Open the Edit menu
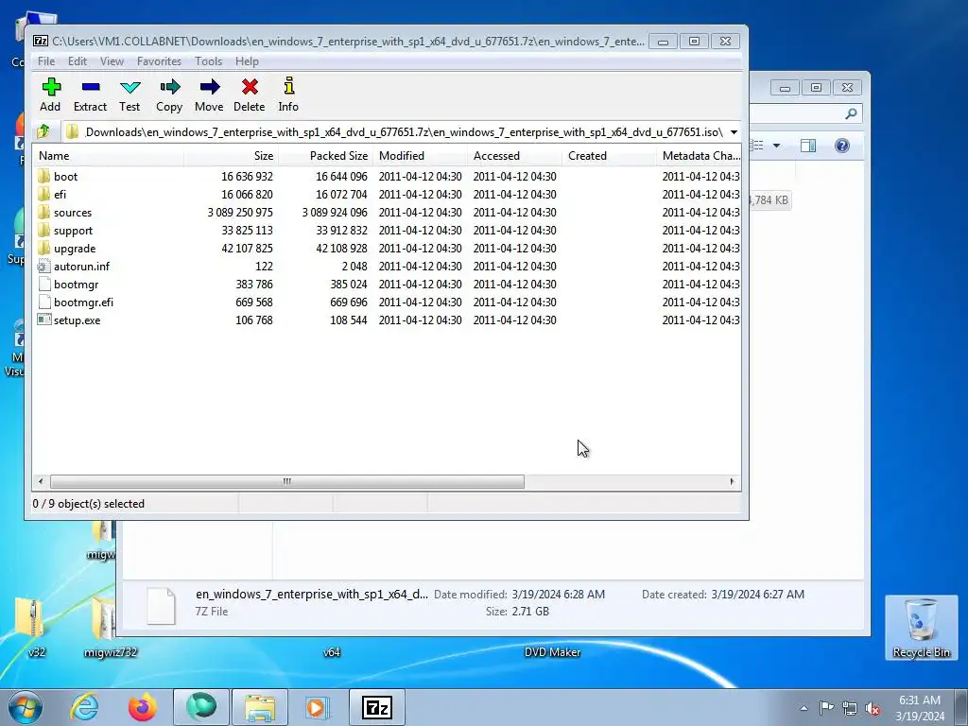Screen dimensions: 968x726 (x=78, y=61)
